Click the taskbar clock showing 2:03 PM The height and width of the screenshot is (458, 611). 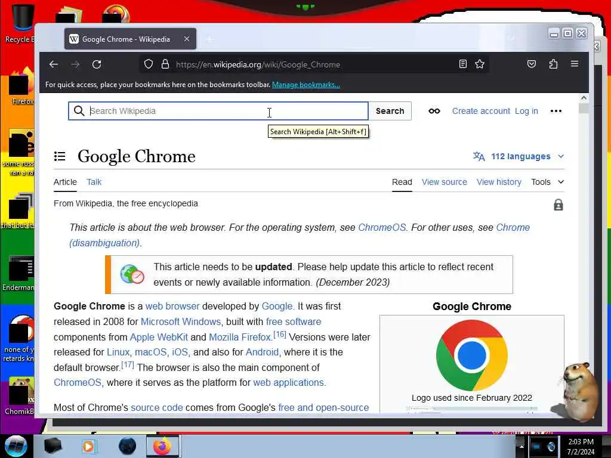click(x=581, y=446)
